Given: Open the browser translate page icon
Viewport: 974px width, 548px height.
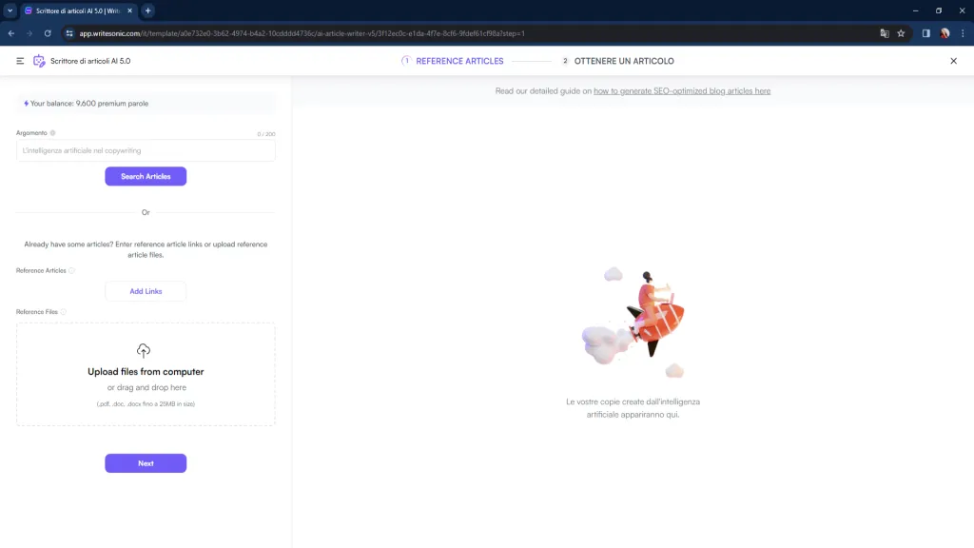Looking at the screenshot, I should [885, 33].
